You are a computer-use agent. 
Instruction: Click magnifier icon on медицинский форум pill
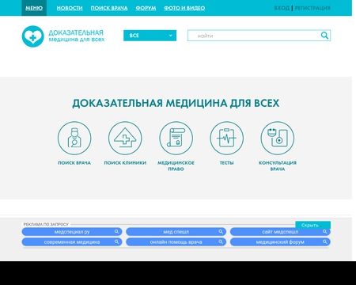click(x=325, y=241)
